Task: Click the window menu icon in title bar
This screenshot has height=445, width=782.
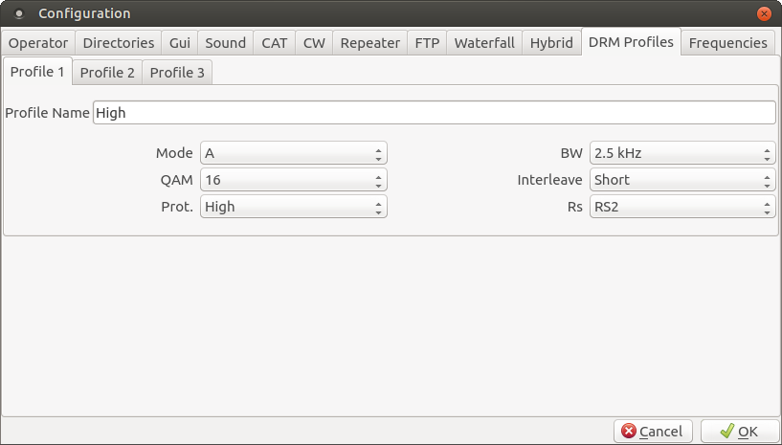Action: tap(19, 13)
